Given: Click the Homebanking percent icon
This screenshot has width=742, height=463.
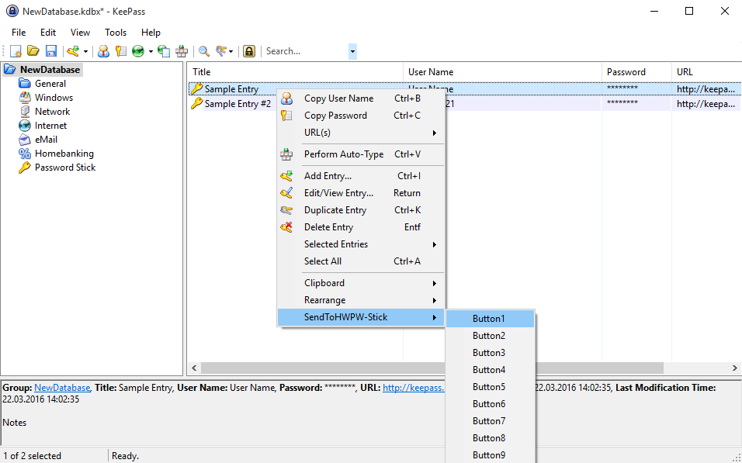Looking at the screenshot, I should (25, 154).
